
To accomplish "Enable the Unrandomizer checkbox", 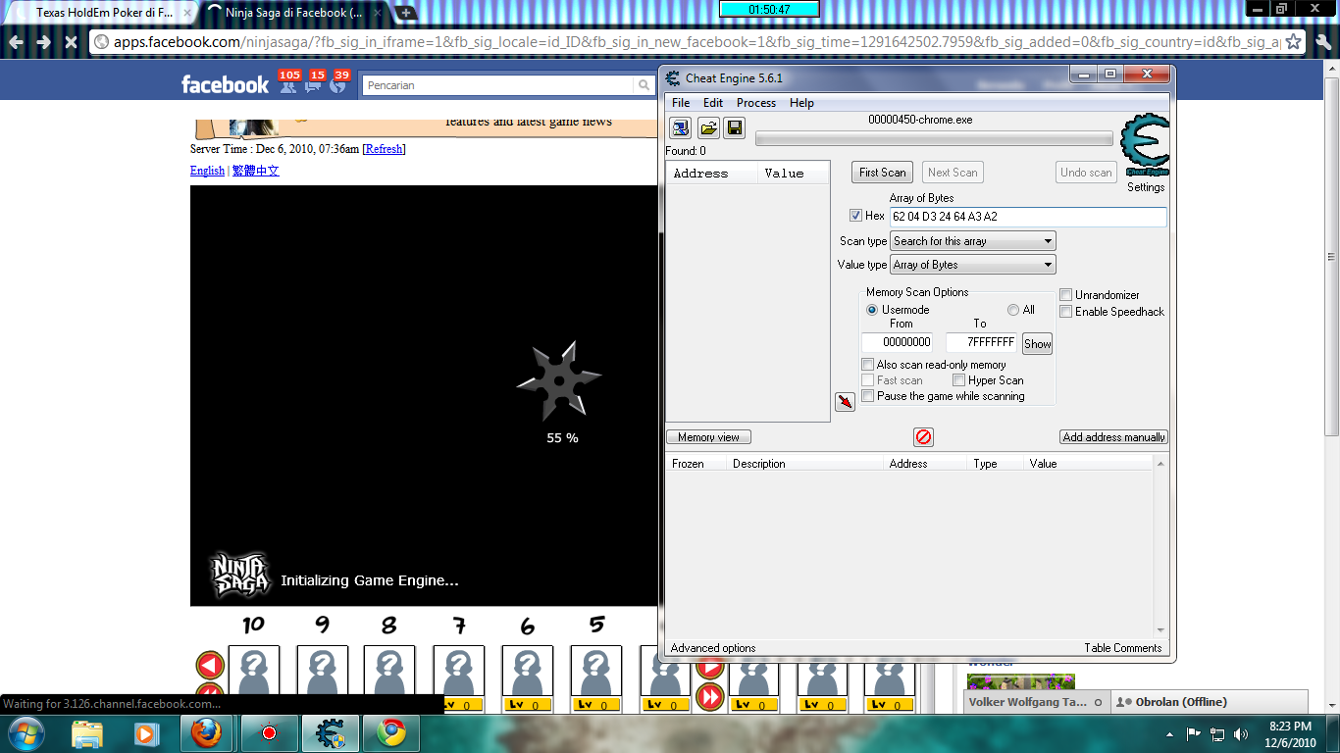I will (1066, 295).
